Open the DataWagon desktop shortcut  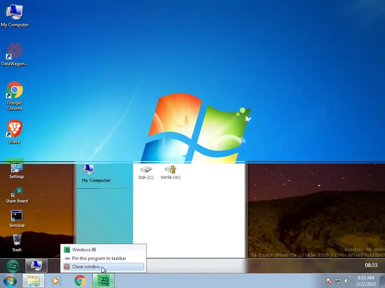15,55
